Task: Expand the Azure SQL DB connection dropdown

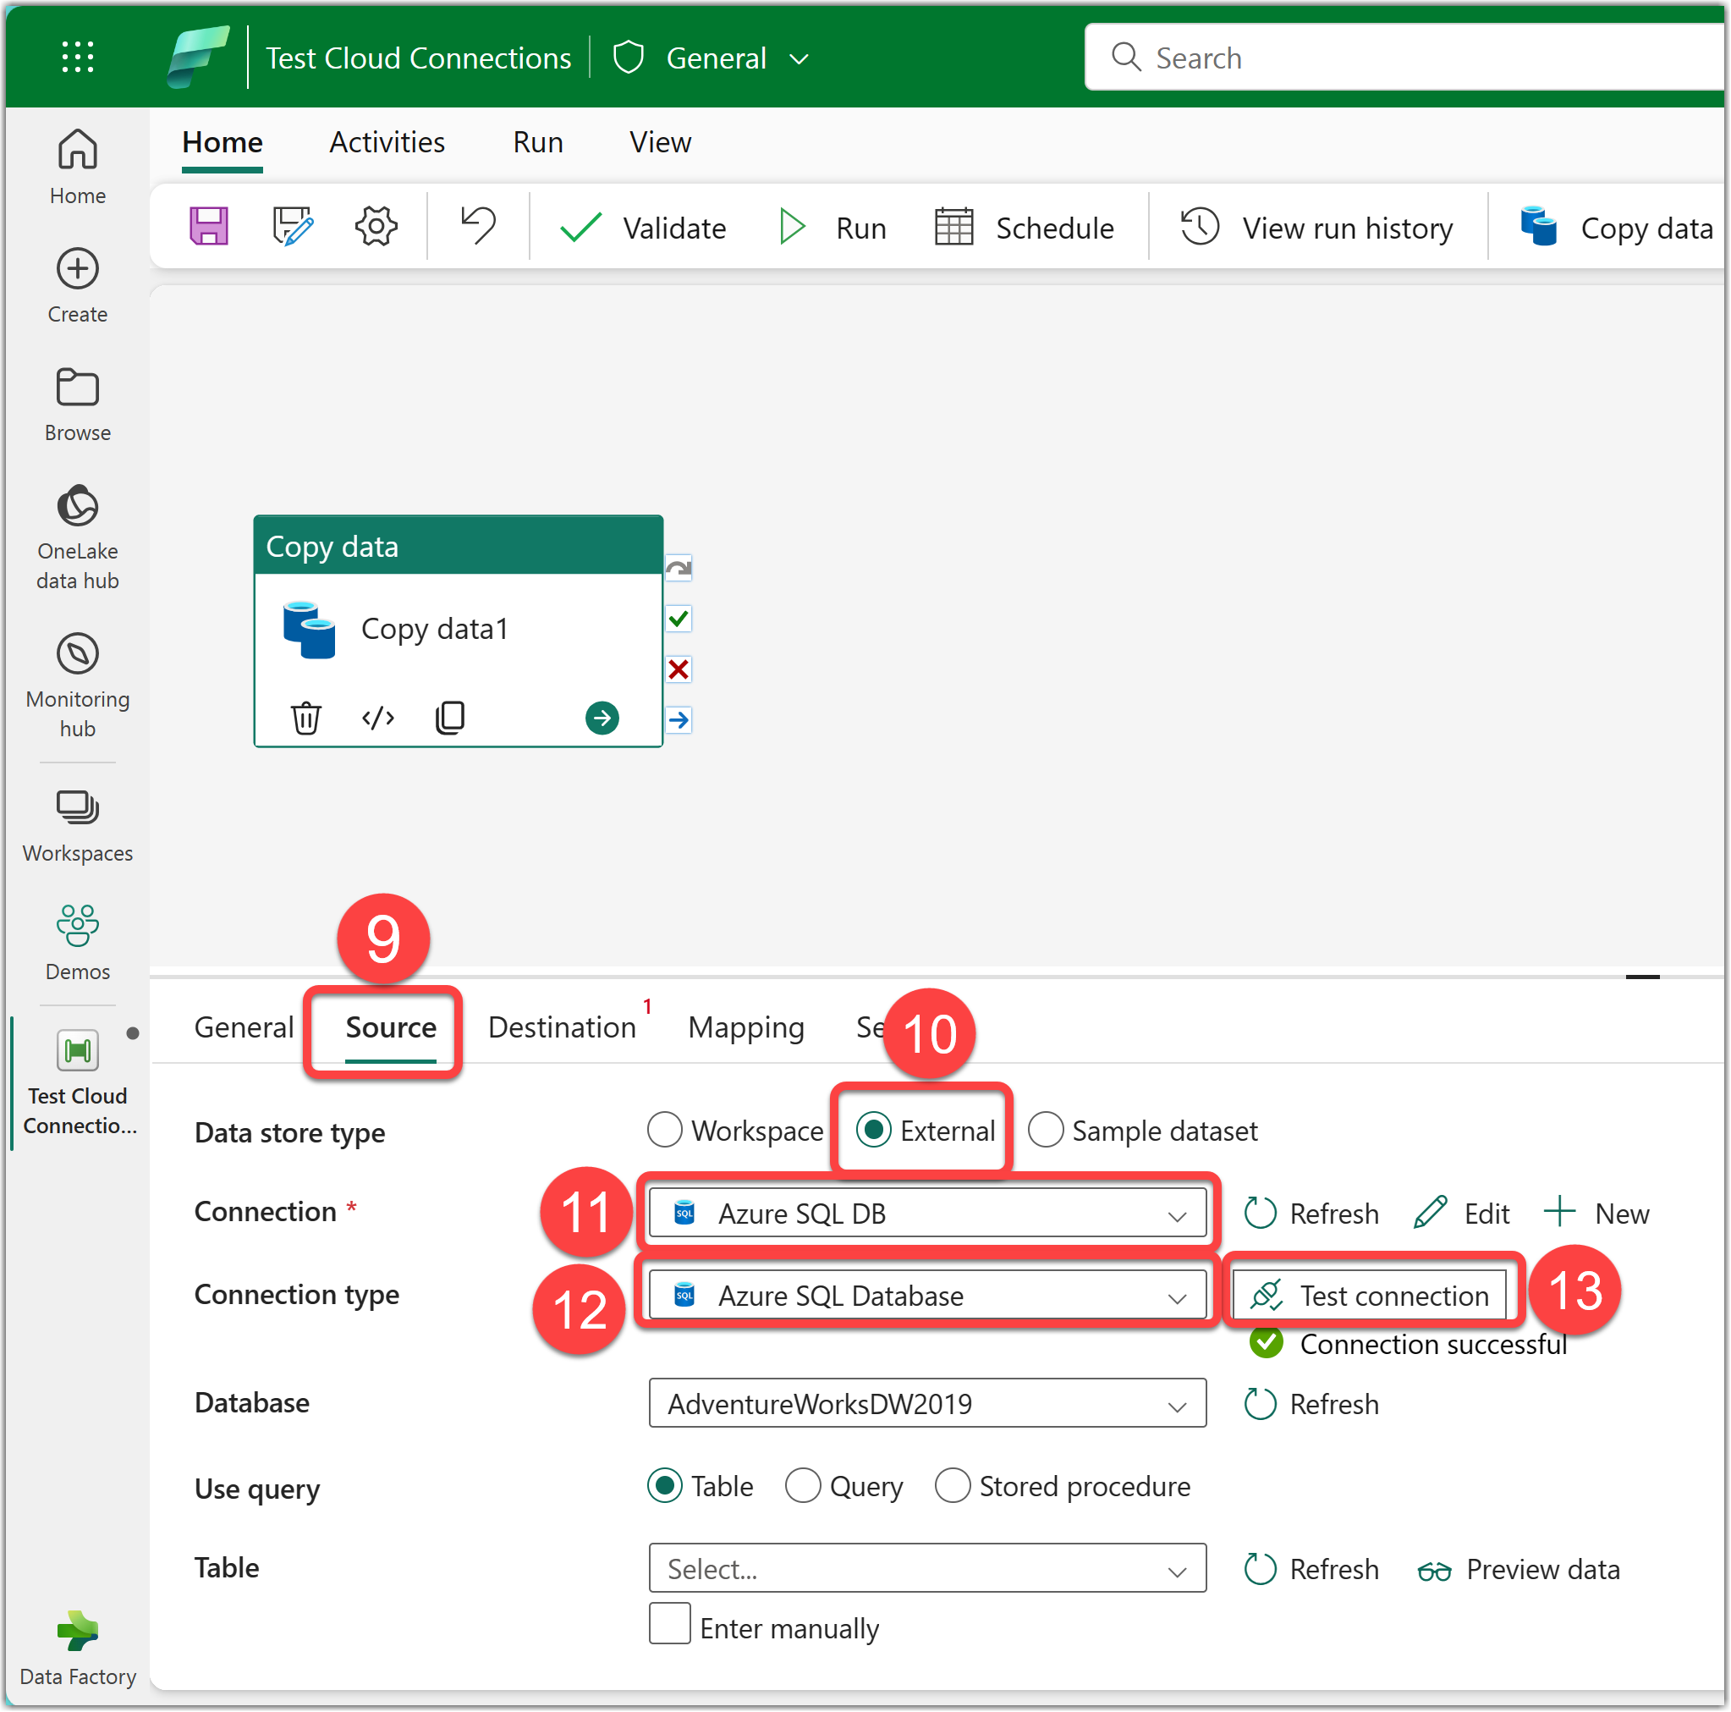Action: click(x=927, y=1214)
